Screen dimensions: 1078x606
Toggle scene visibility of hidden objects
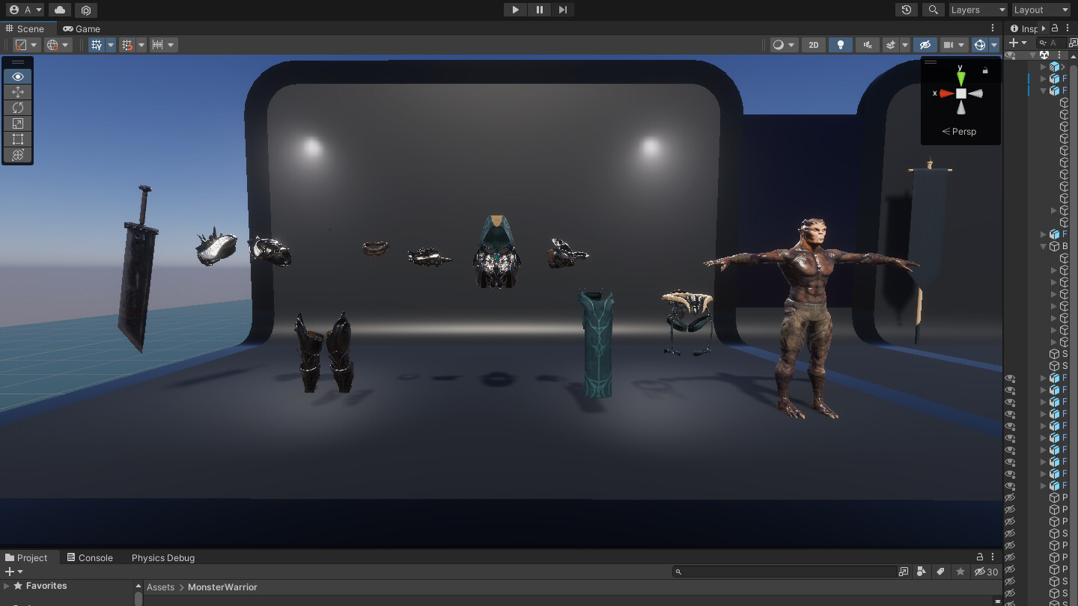925,45
